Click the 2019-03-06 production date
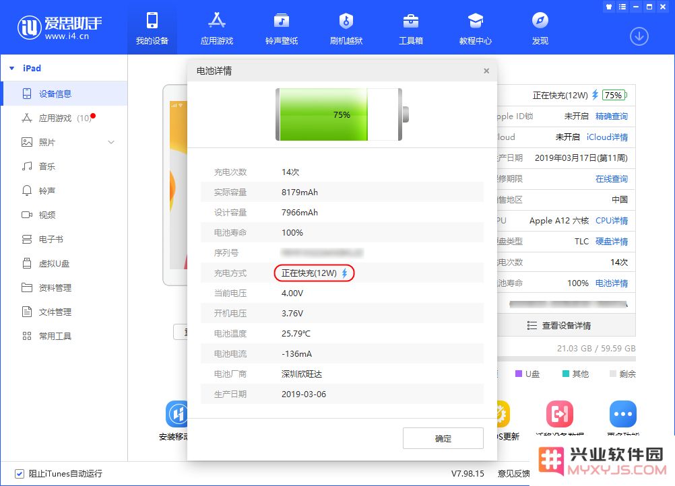The width and height of the screenshot is (675, 486). (304, 394)
